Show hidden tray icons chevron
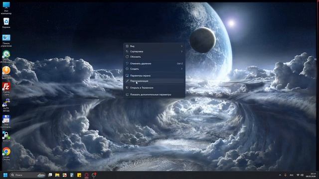The image size is (319, 179). tap(280, 175)
